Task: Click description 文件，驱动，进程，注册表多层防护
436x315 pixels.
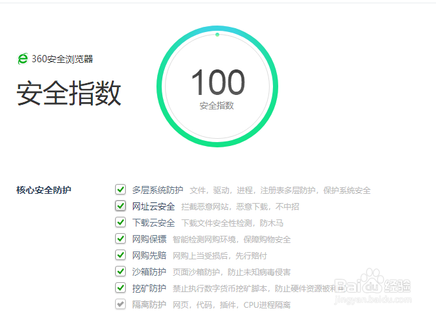Action: [253, 191]
